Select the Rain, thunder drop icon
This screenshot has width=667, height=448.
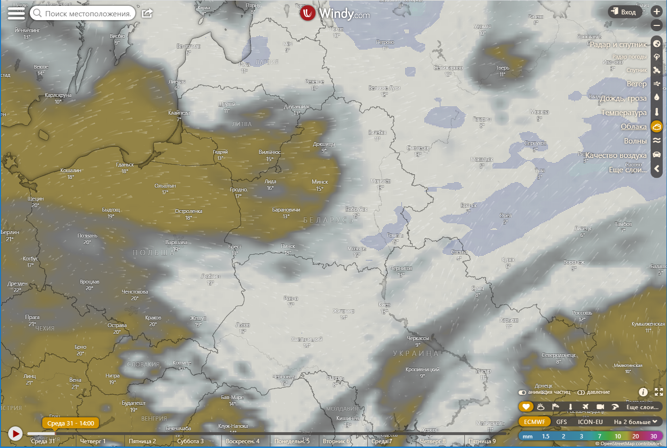tap(656, 97)
